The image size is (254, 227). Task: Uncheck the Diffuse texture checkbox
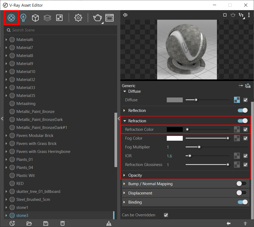pyautogui.click(x=245, y=100)
